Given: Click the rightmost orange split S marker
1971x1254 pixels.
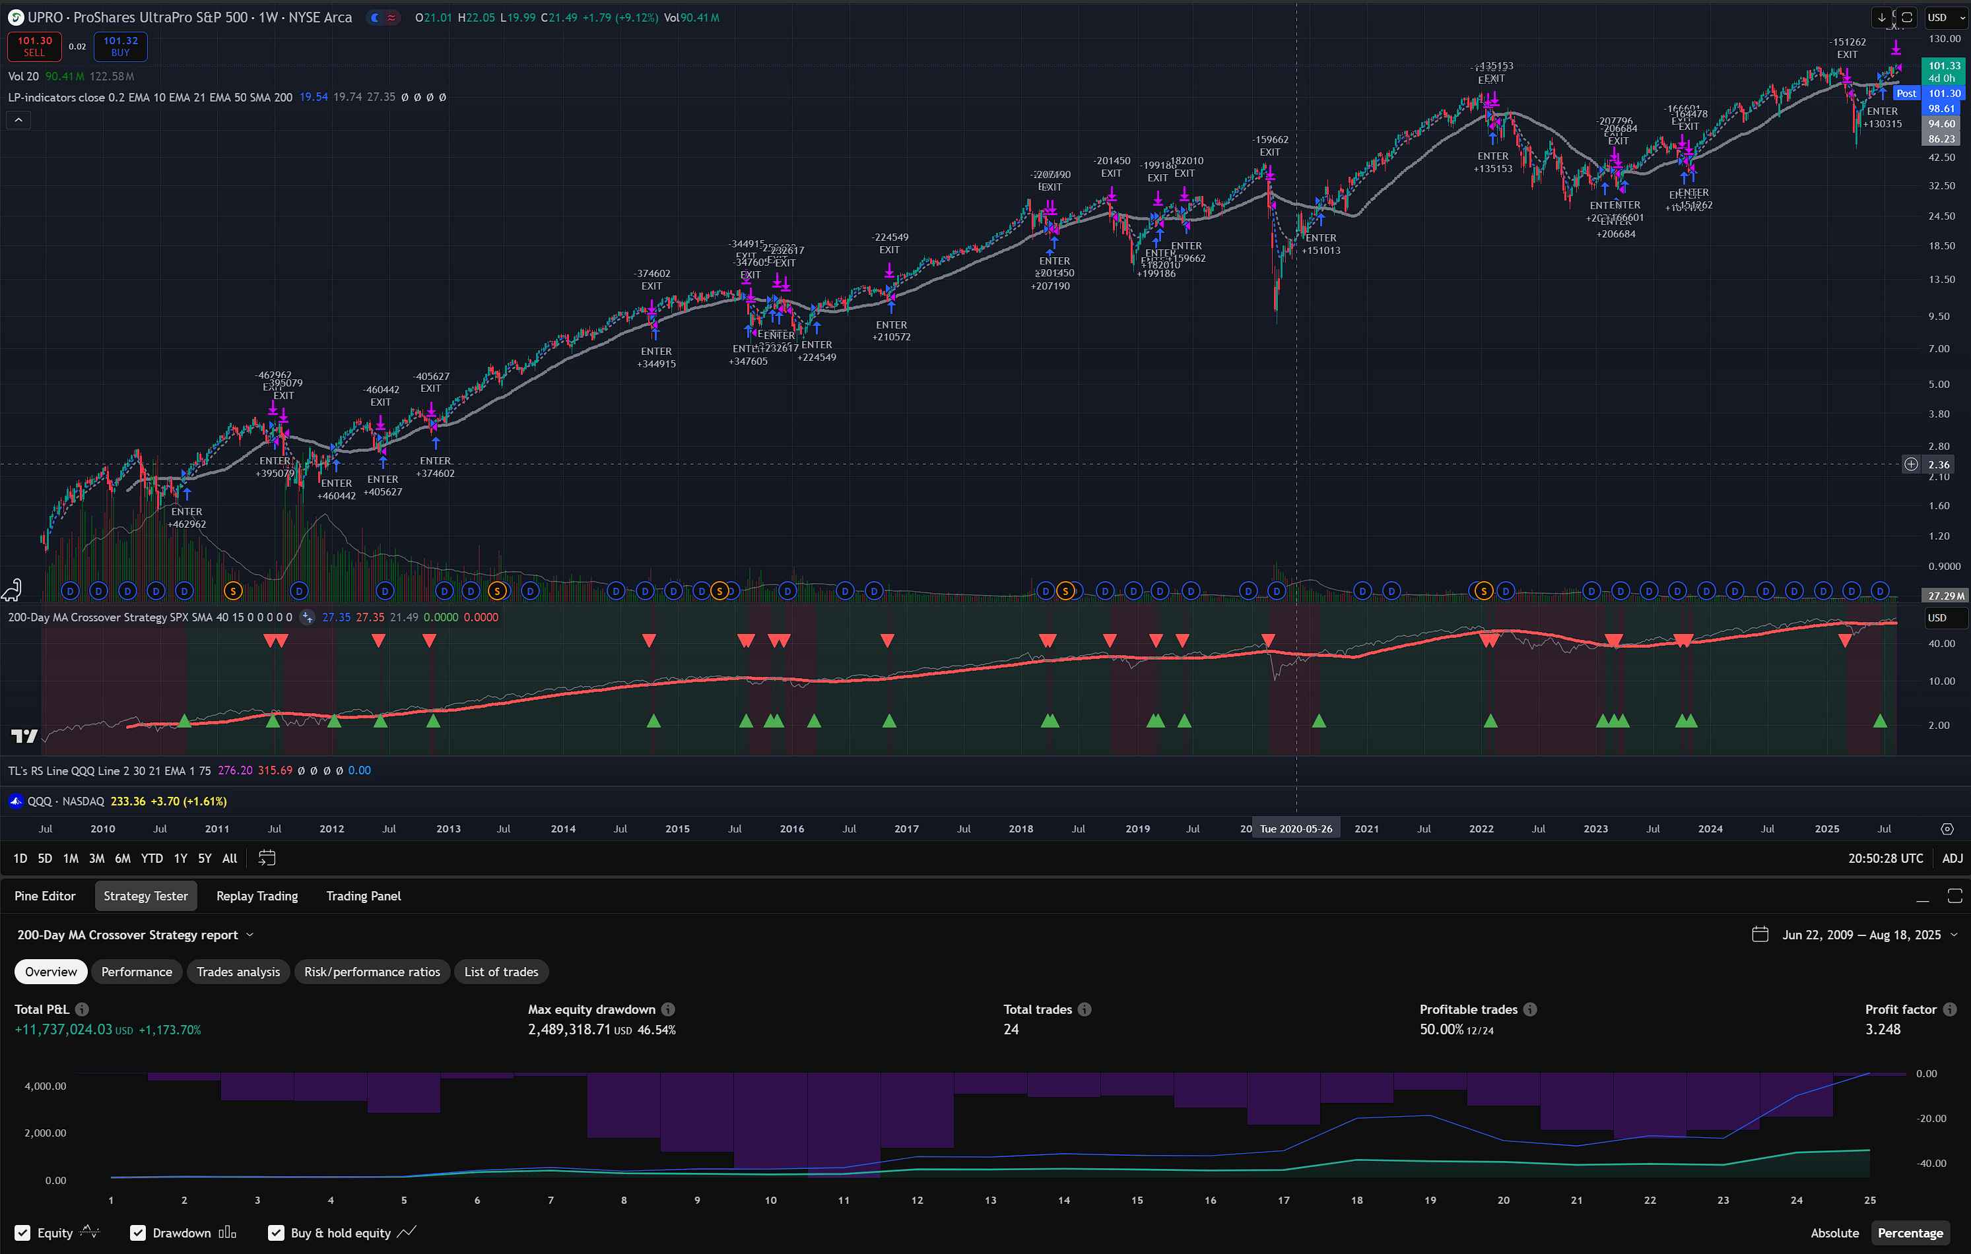Looking at the screenshot, I should point(1483,590).
